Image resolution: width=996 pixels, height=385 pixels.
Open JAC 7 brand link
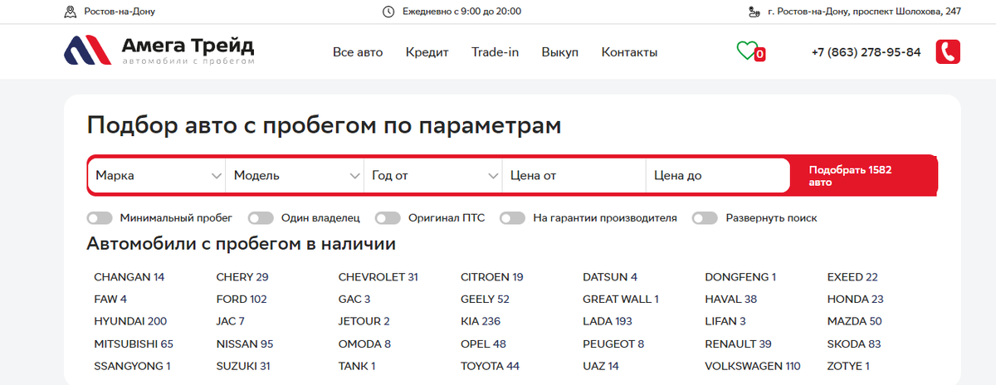pyautogui.click(x=231, y=322)
